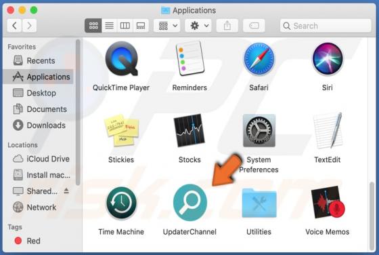
Task: Click the Siri app icon
Action: 328,59
